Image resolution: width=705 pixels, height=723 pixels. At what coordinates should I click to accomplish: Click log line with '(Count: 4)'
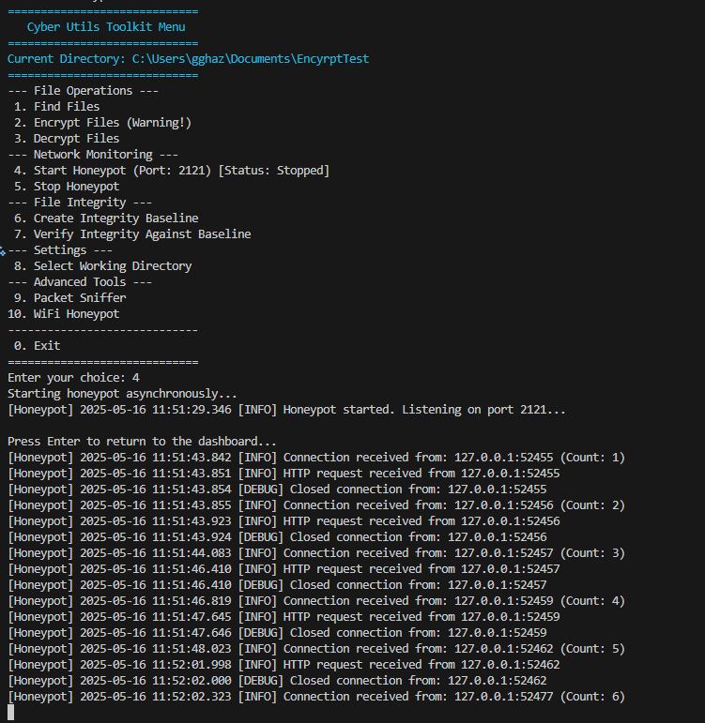pyautogui.click(x=316, y=601)
